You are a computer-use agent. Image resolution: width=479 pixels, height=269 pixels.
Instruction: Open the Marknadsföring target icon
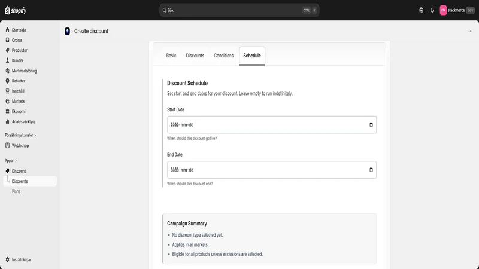(x=7, y=71)
